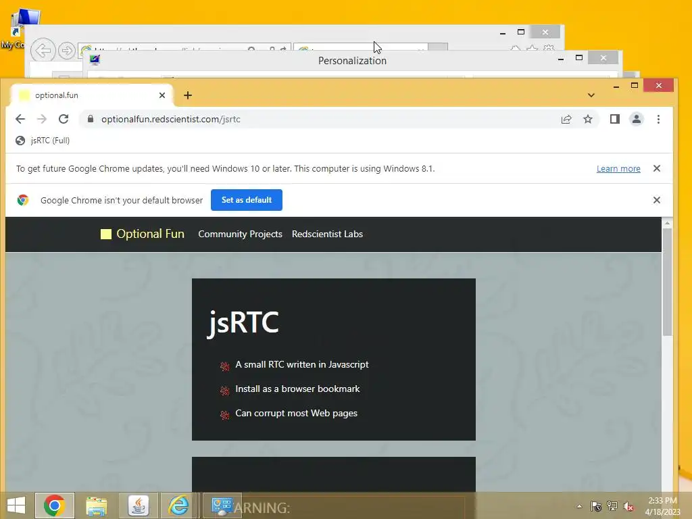Open File Explorer from the taskbar
Image resolution: width=692 pixels, height=519 pixels.
pyautogui.click(x=96, y=505)
